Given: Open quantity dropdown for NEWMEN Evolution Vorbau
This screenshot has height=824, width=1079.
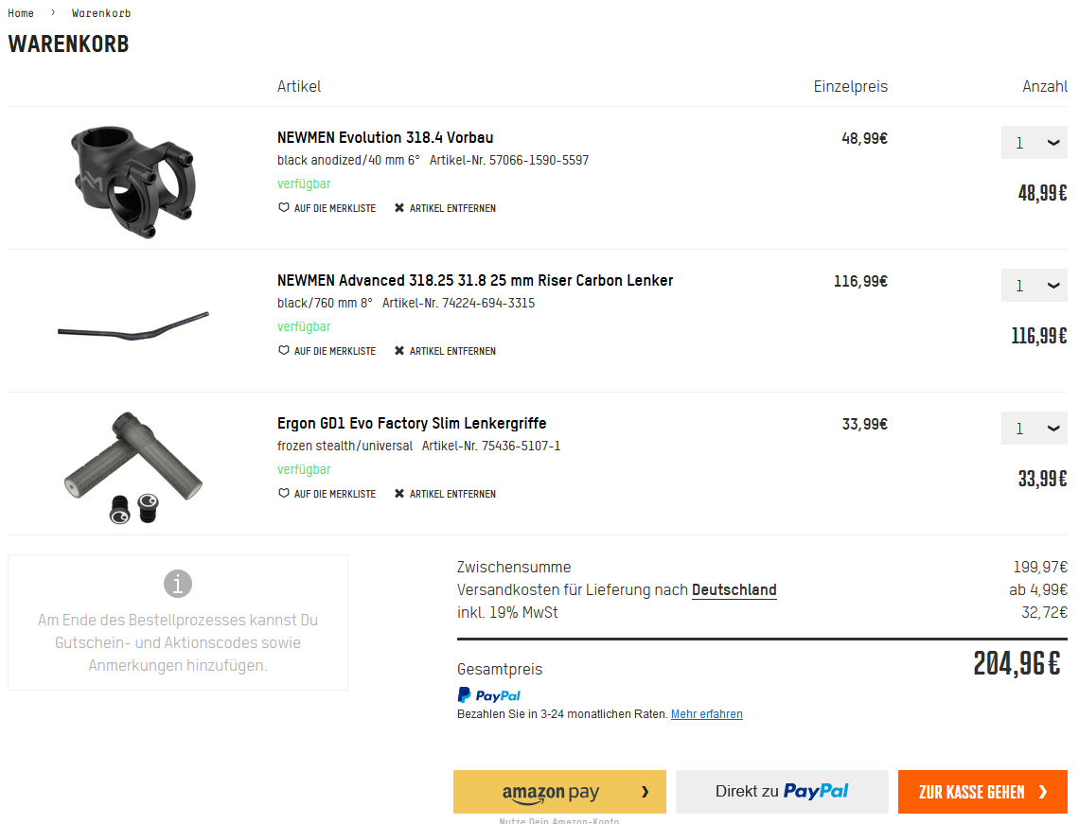Looking at the screenshot, I should point(1034,143).
